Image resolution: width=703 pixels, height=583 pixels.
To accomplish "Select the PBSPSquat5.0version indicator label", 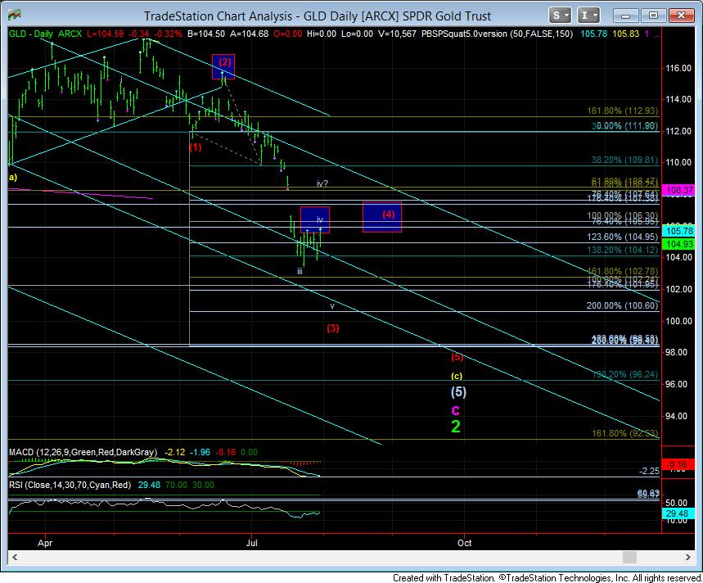I will point(498,34).
